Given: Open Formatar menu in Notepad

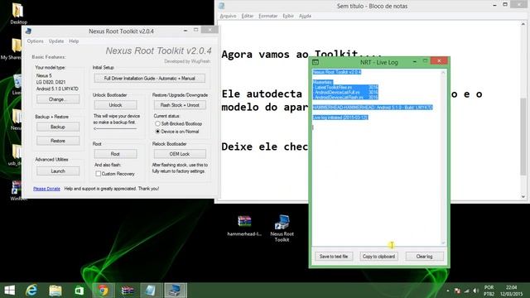Looking at the screenshot, I should [x=268, y=16].
